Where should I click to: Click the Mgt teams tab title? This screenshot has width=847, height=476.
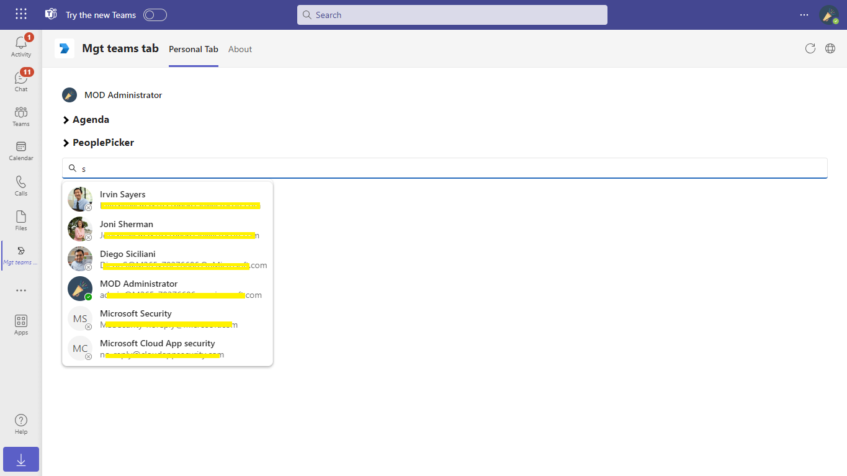click(x=120, y=48)
